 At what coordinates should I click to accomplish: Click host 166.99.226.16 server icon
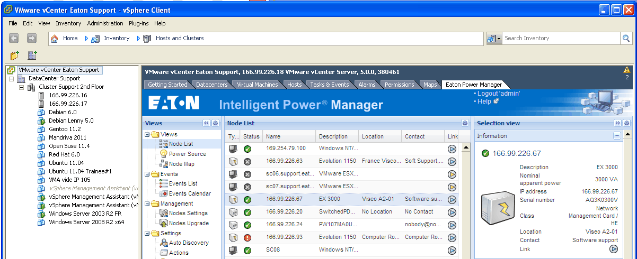(42, 95)
